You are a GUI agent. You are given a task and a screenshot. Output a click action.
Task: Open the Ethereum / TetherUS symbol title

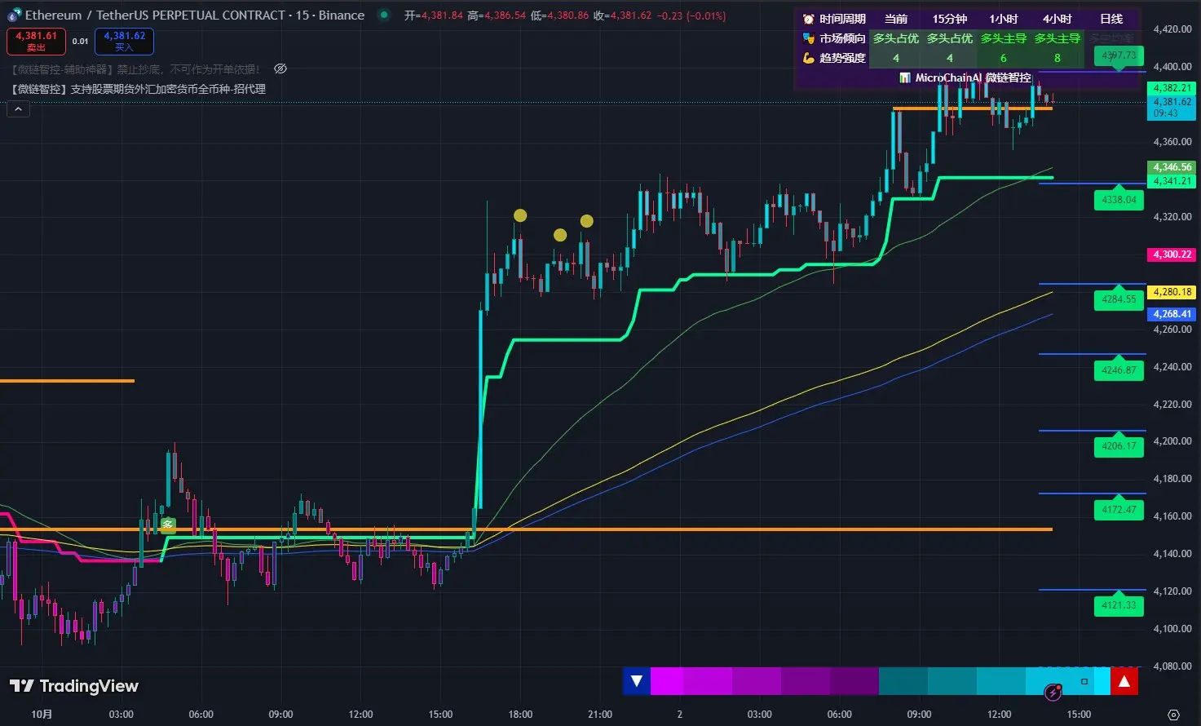pyautogui.click(x=195, y=15)
